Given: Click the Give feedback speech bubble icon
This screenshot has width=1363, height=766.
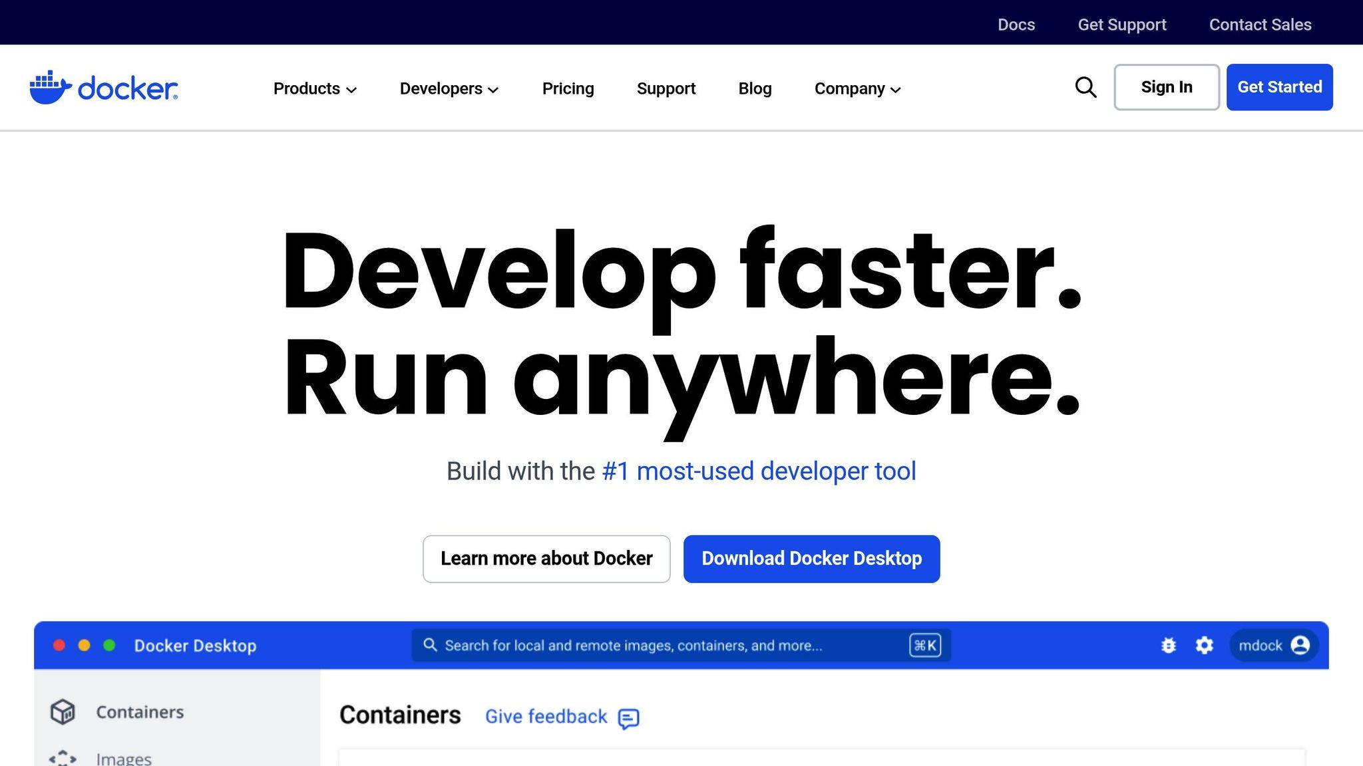Looking at the screenshot, I should pos(627,719).
